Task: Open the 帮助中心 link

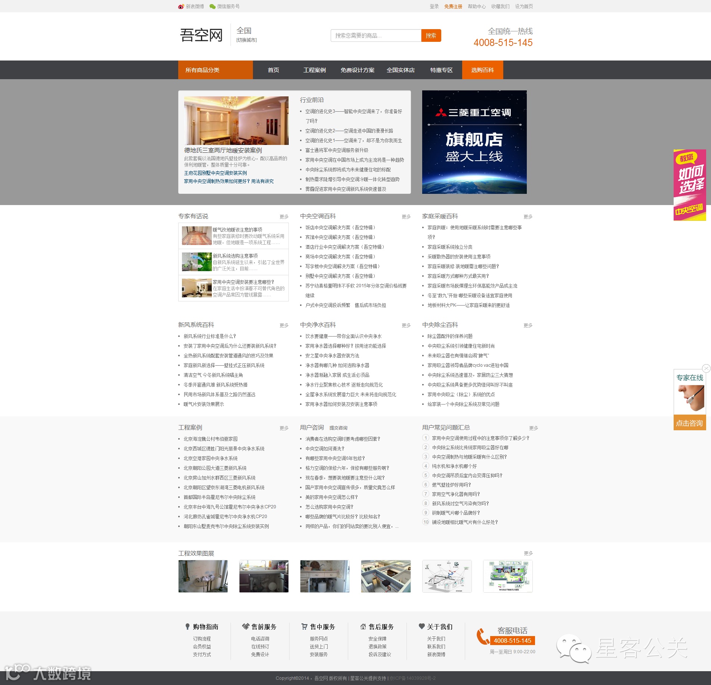Action: (x=477, y=6)
